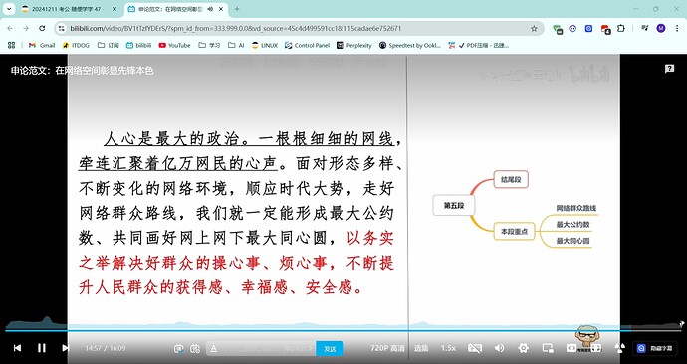The width and height of the screenshot is (687, 364).
Task: Open the red badge extension icon
Action: tap(605, 29)
